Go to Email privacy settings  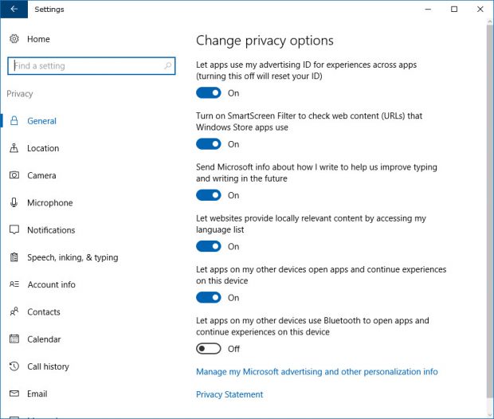point(37,394)
